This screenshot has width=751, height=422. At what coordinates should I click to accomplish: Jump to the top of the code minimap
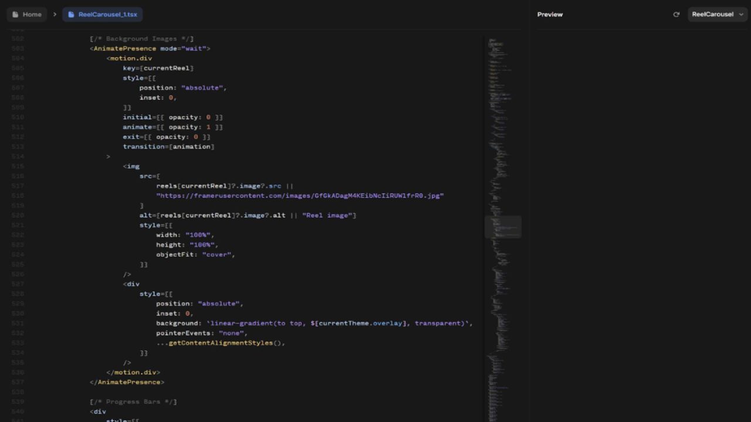pos(493,41)
